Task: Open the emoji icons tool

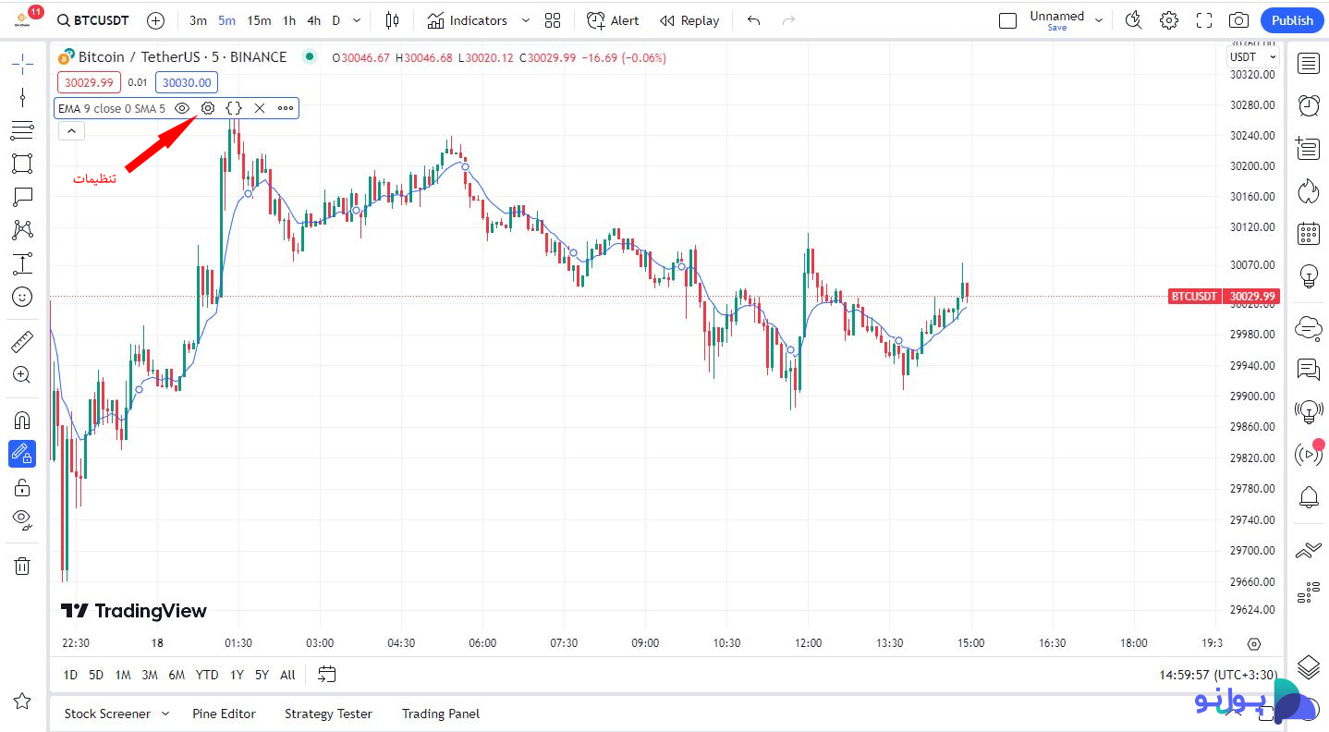Action: [x=22, y=297]
